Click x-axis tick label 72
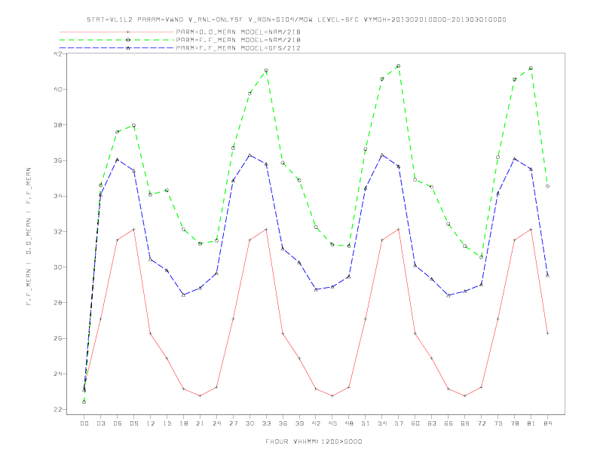Image resolution: width=597 pixels, height=461 pixels. (482, 423)
